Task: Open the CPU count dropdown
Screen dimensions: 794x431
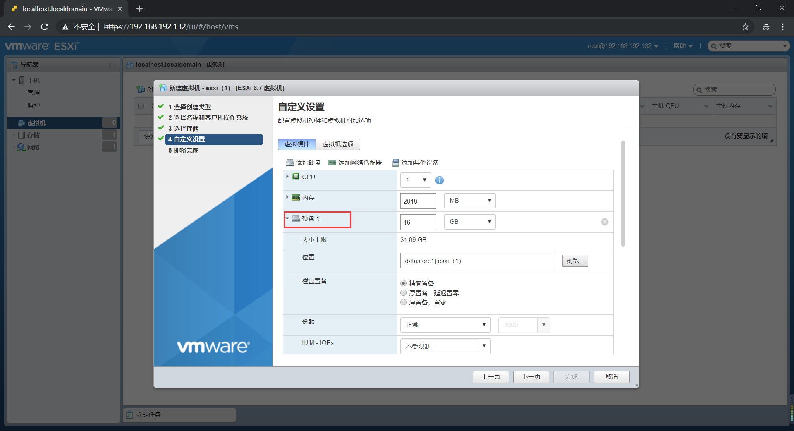Action: tap(416, 180)
